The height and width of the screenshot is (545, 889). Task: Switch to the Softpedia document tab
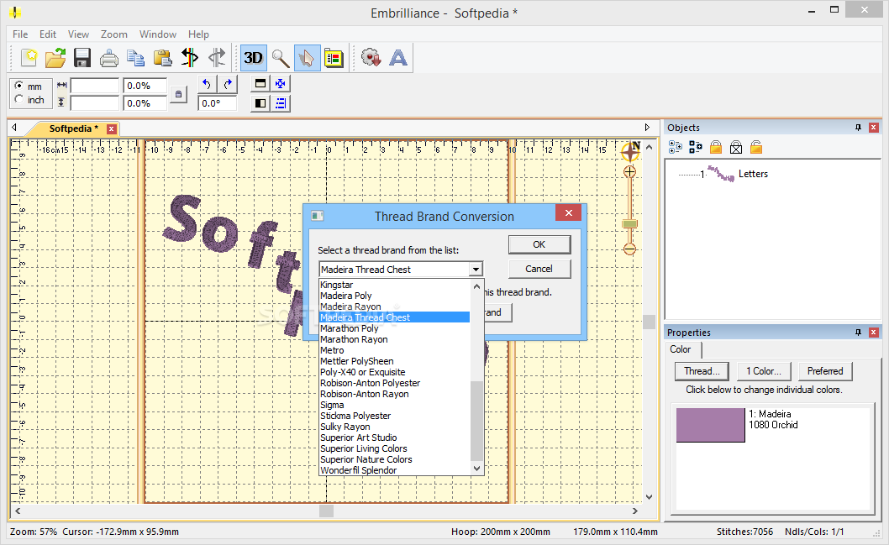74,128
